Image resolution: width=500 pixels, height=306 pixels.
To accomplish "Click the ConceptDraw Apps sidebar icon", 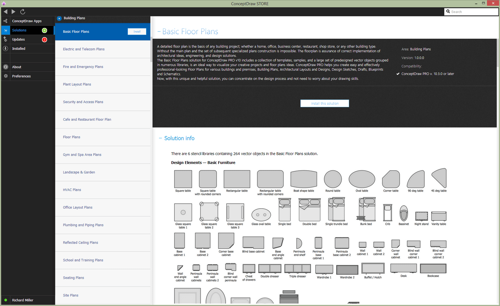I will tap(5, 21).
